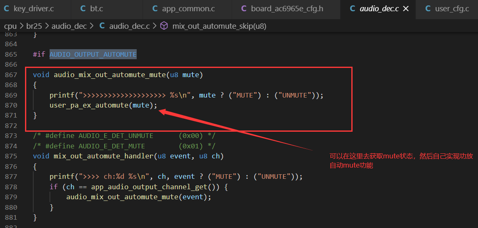This screenshot has height=228, width=478.
Task: Click the void keyword on line 875
Action: coord(41,156)
